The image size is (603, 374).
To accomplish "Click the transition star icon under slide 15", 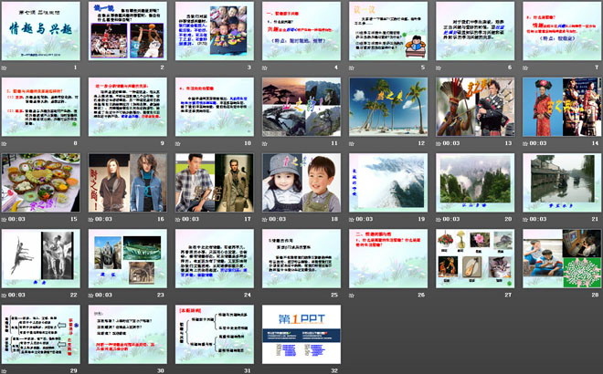I will pos(5,219).
